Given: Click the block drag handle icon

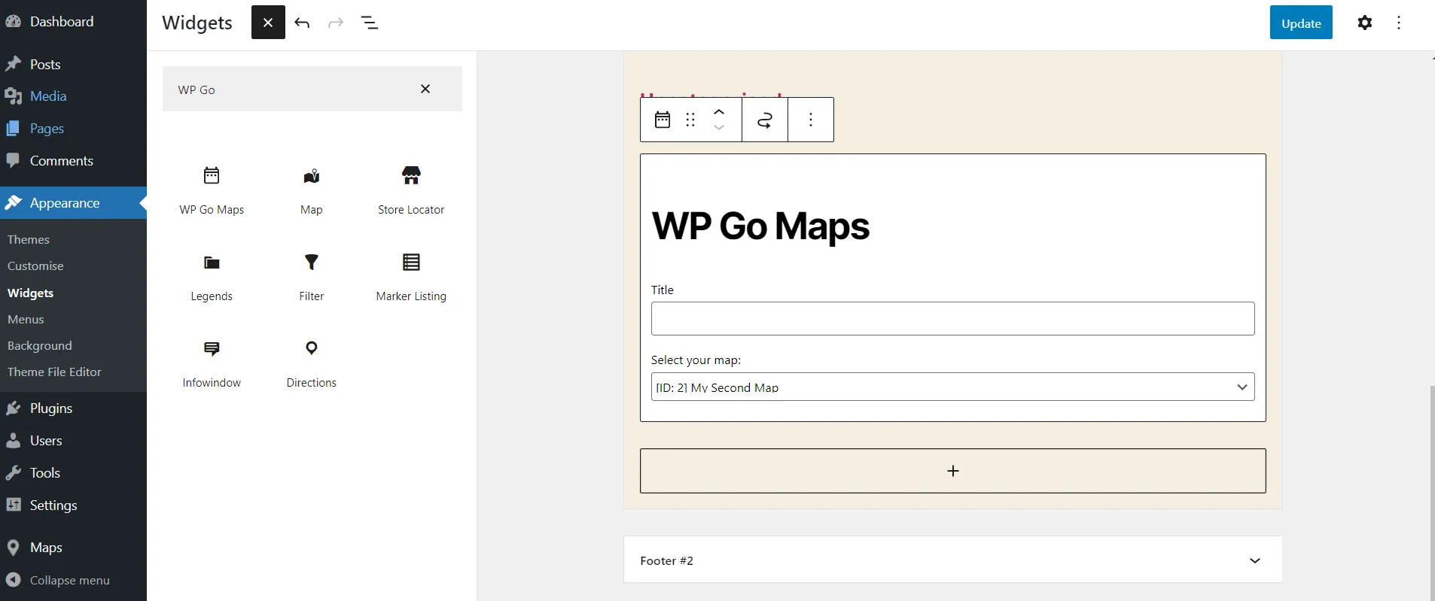Looking at the screenshot, I should click(690, 120).
